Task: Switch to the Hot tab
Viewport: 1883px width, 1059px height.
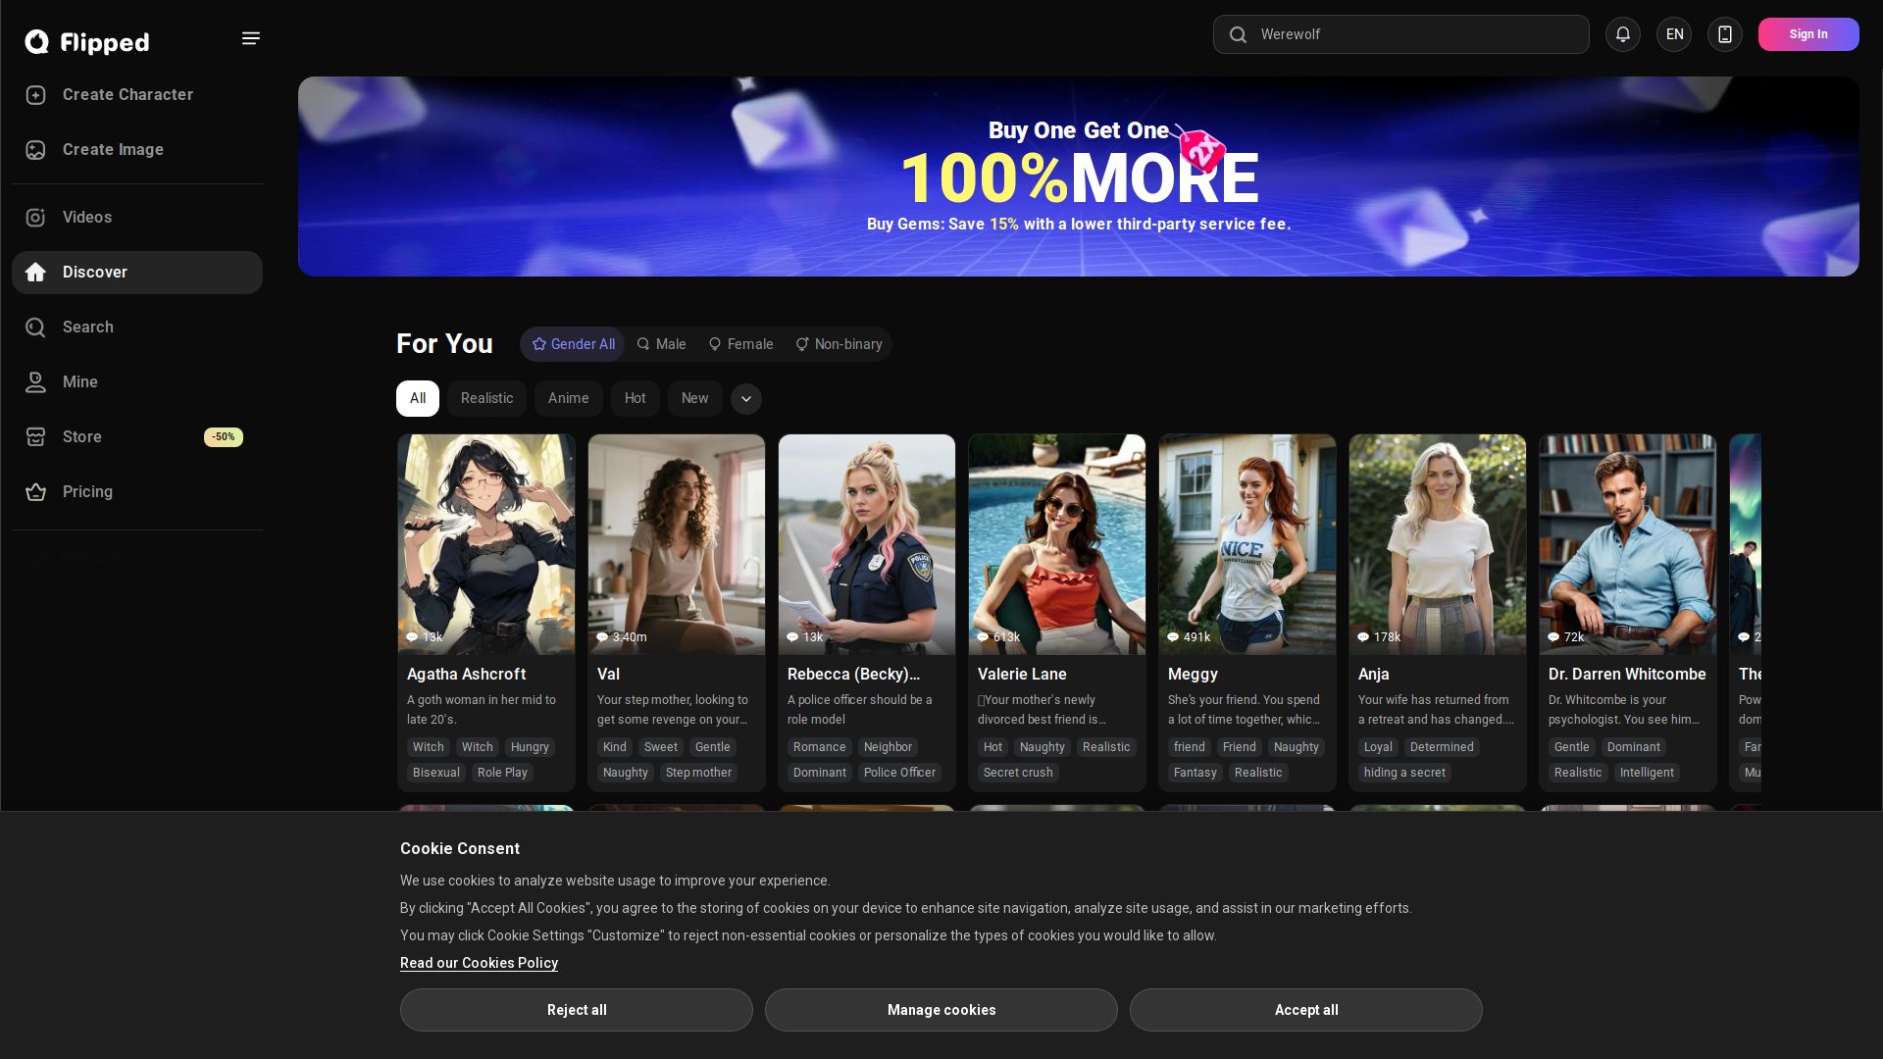Action: pyautogui.click(x=636, y=399)
